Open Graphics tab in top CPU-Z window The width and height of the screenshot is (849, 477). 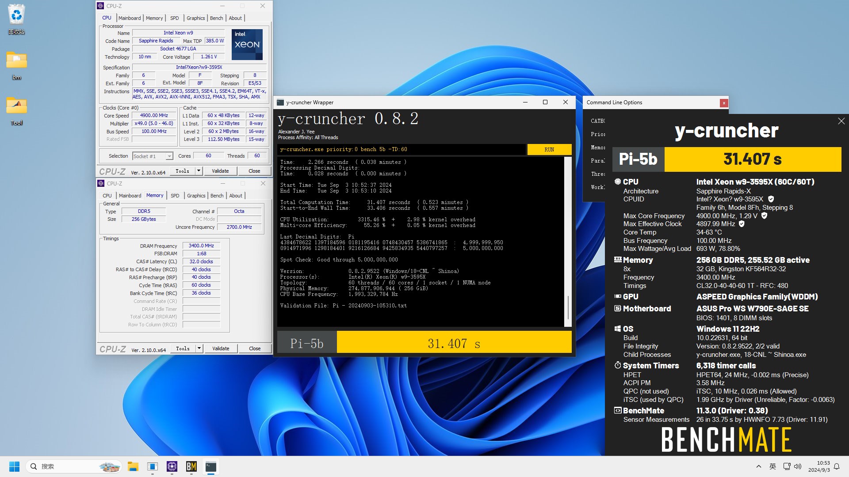[x=195, y=18]
